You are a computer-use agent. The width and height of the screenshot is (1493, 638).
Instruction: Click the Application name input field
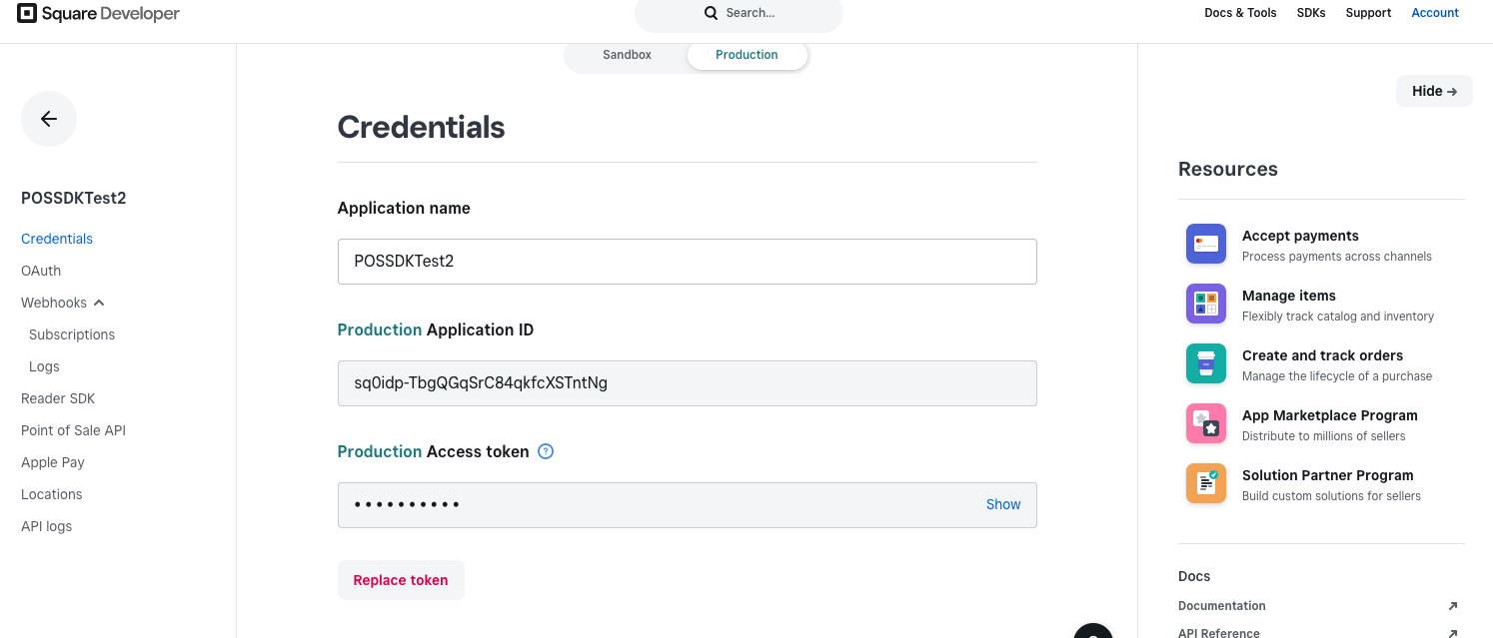pyautogui.click(x=687, y=261)
